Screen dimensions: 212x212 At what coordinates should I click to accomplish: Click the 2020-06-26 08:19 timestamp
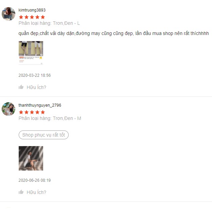coord(34,180)
